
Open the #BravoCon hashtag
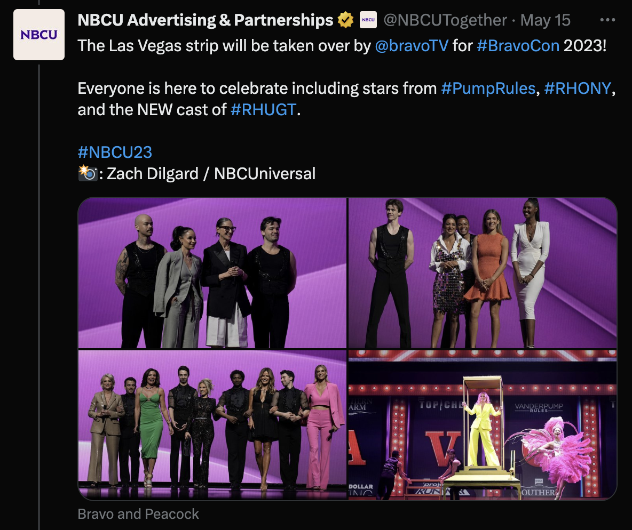[x=518, y=45]
